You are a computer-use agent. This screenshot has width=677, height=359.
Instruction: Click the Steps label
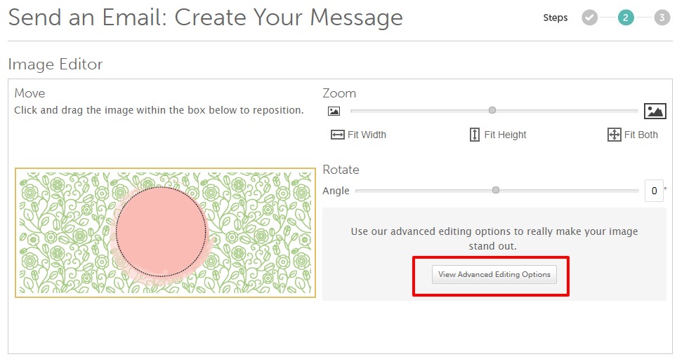click(x=556, y=18)
